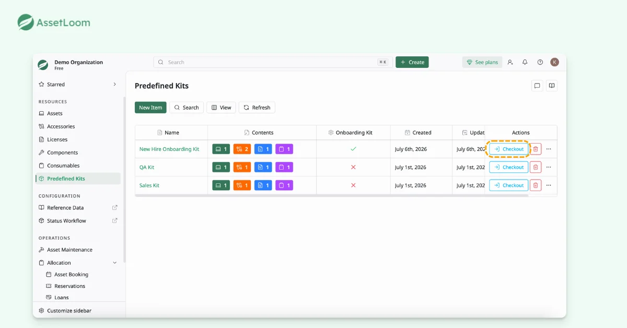Click the Contents column header
The width and height of the screenshot is (627, 328).
click(262, 133)
